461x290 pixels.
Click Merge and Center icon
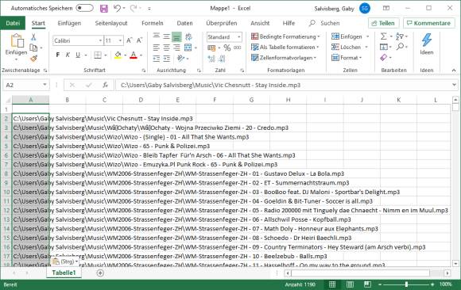188,48
